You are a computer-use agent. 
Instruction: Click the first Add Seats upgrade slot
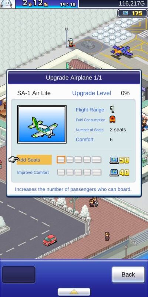click(x=61, y=160)
